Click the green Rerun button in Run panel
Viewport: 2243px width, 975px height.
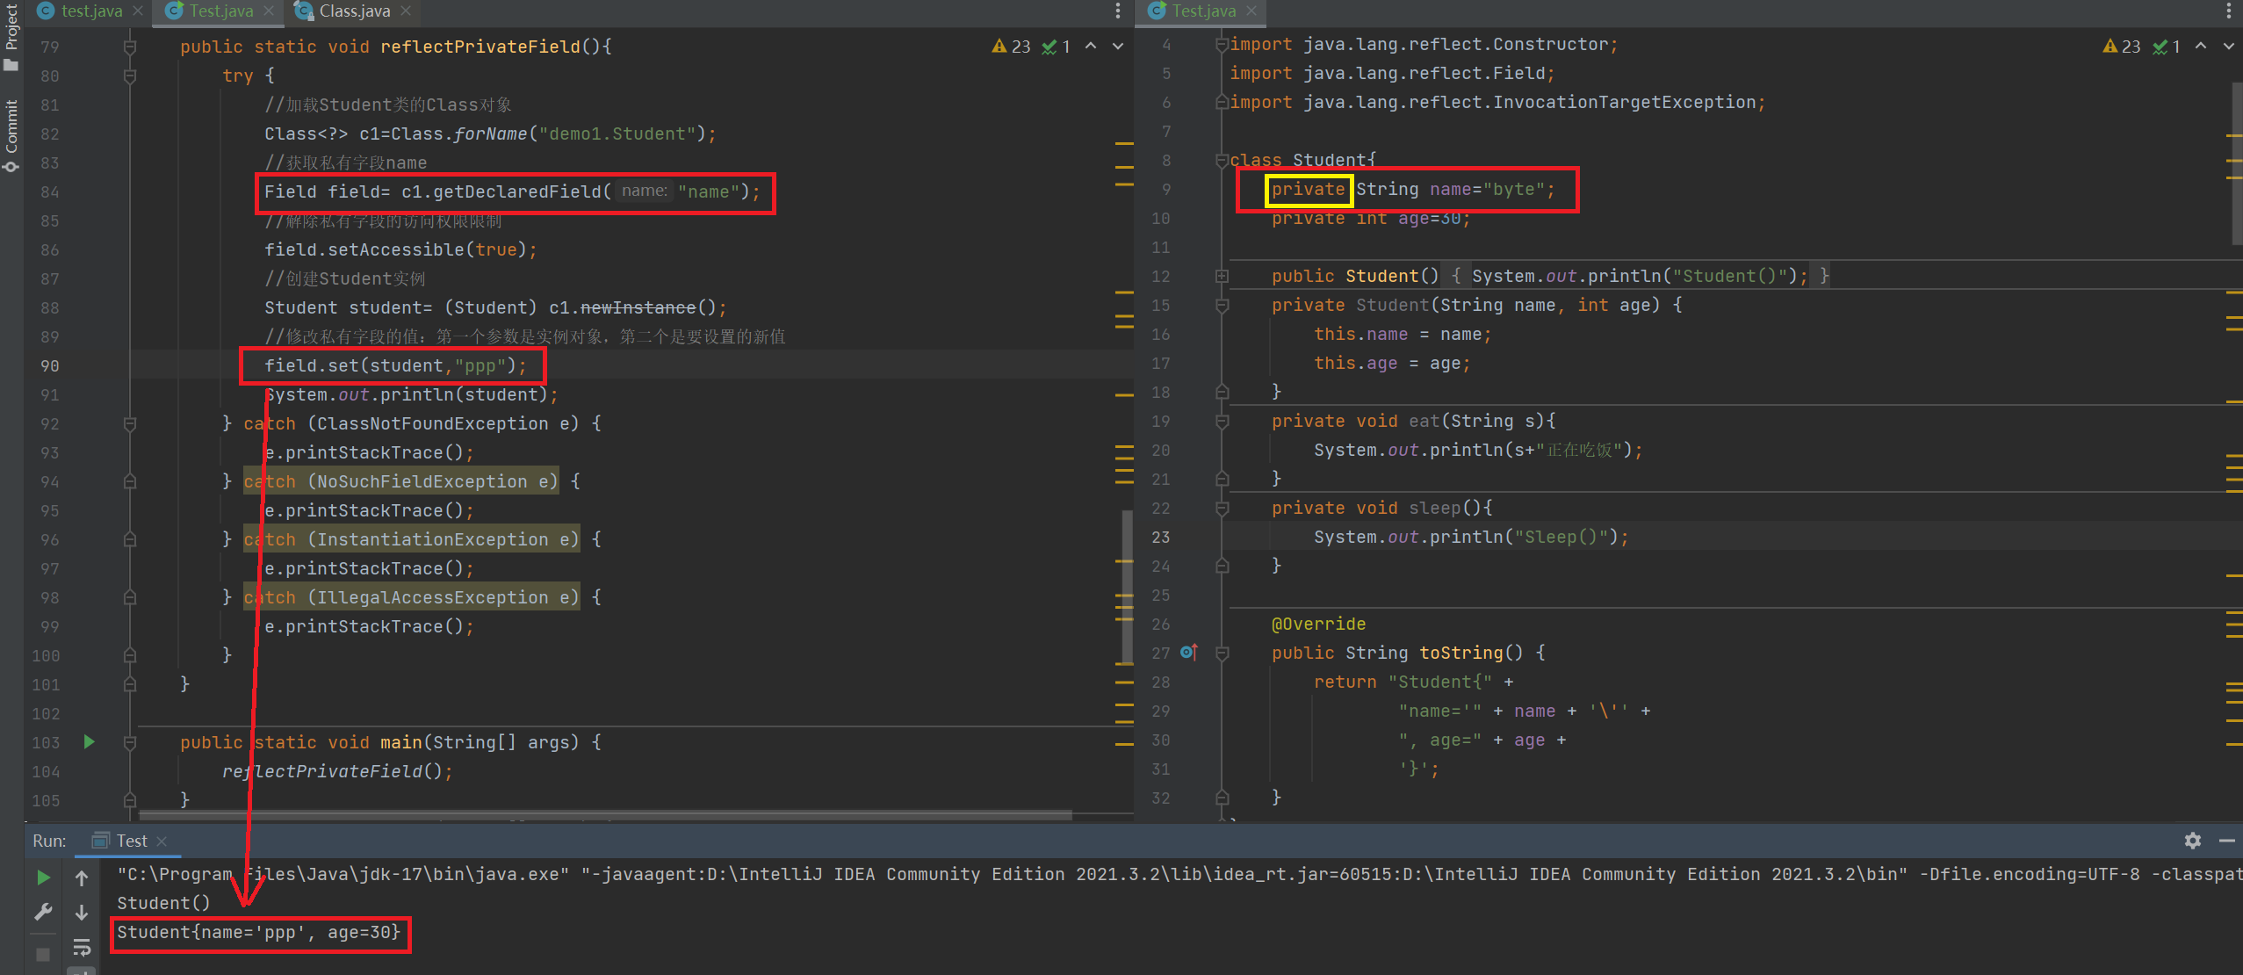(43, 877)
